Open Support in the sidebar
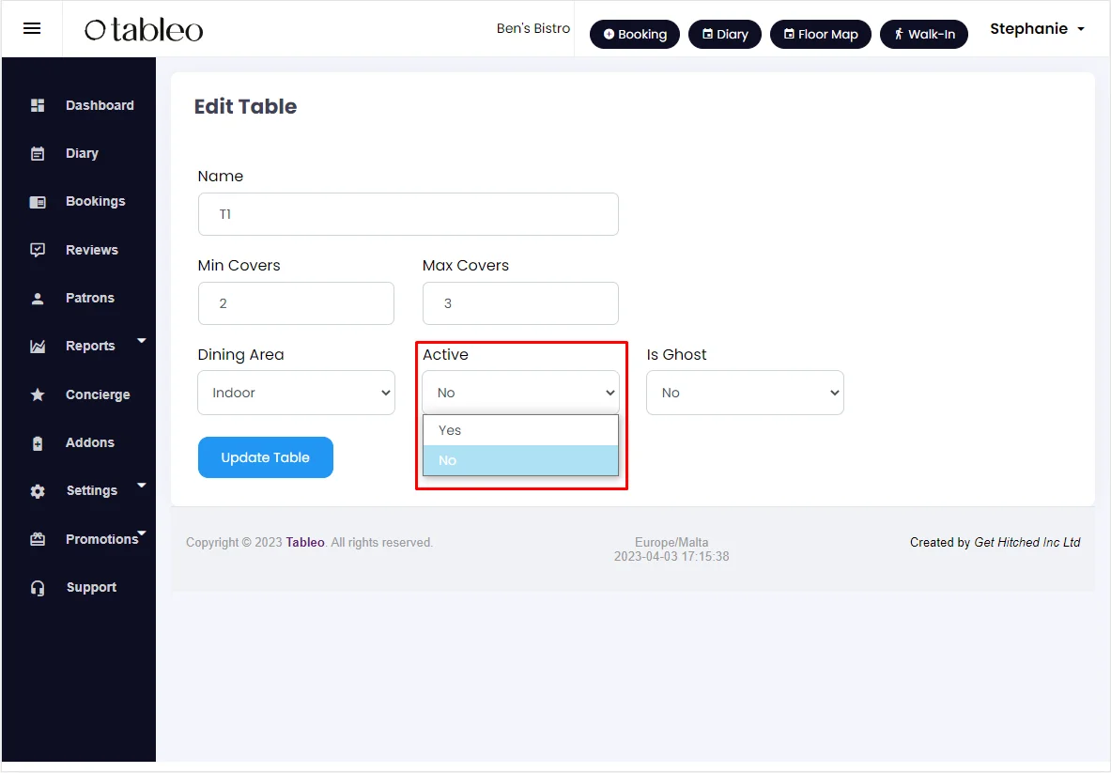The image size is (1111, 773). click(x=91, y=587)
